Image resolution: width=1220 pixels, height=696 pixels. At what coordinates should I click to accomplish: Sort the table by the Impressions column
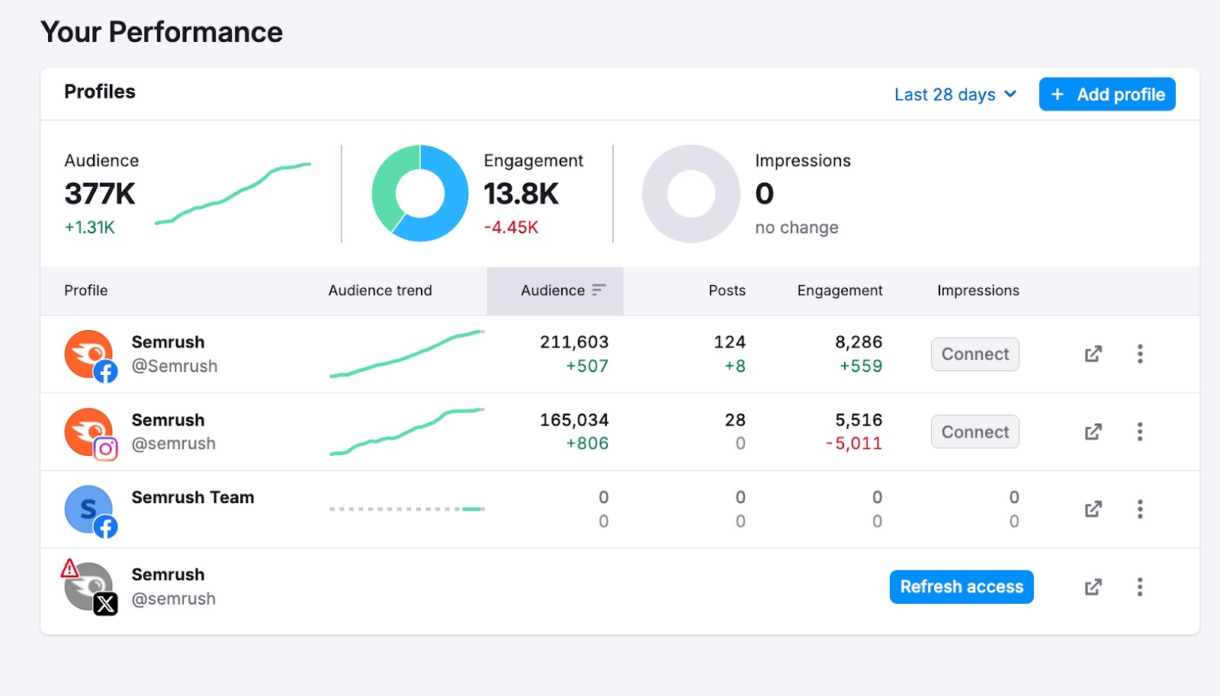978,290
